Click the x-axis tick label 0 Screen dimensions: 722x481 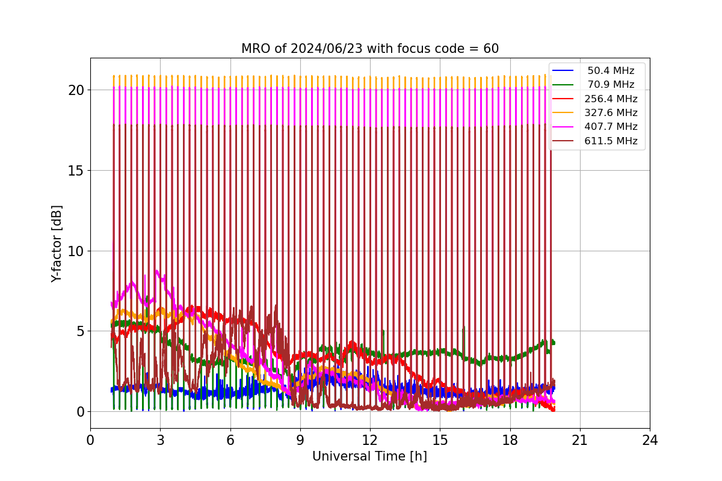point(90,440)
